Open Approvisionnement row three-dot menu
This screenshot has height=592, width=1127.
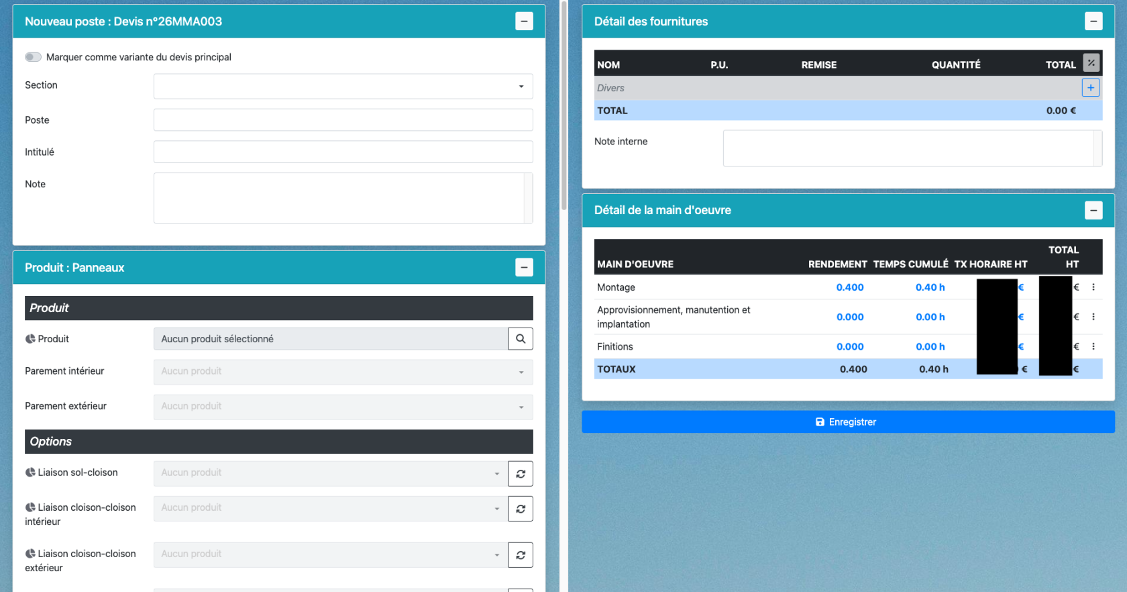(x=1093, y=317)
